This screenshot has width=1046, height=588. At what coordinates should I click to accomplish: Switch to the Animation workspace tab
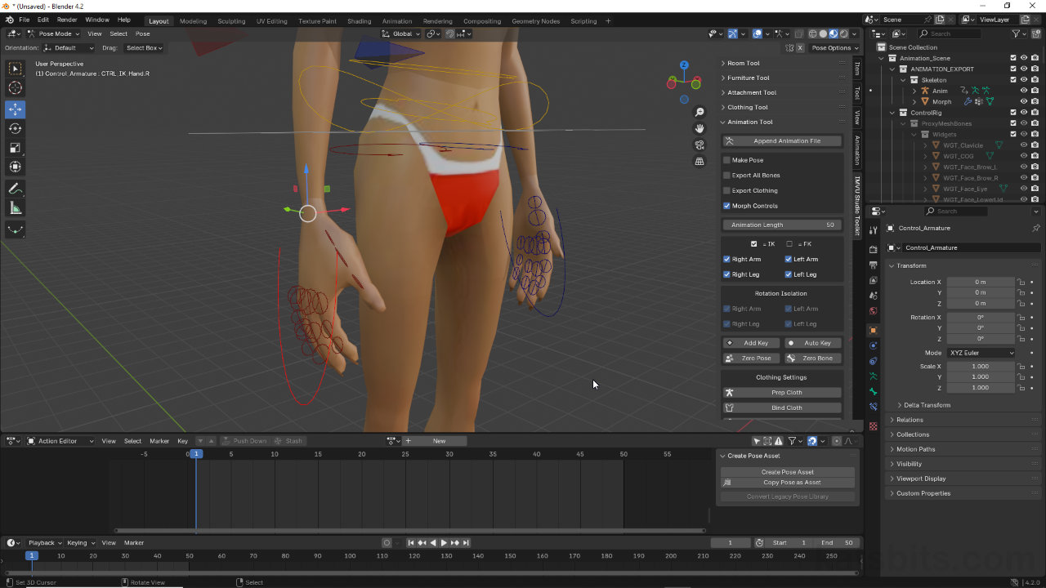397,21
